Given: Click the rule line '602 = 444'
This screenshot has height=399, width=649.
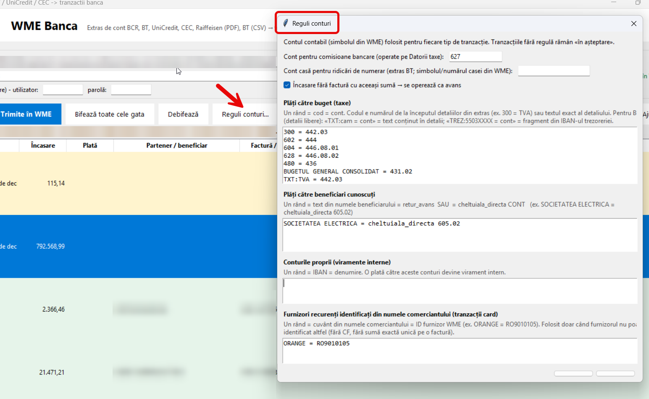Looking at the screenshot, I should [x=300, y=140].
